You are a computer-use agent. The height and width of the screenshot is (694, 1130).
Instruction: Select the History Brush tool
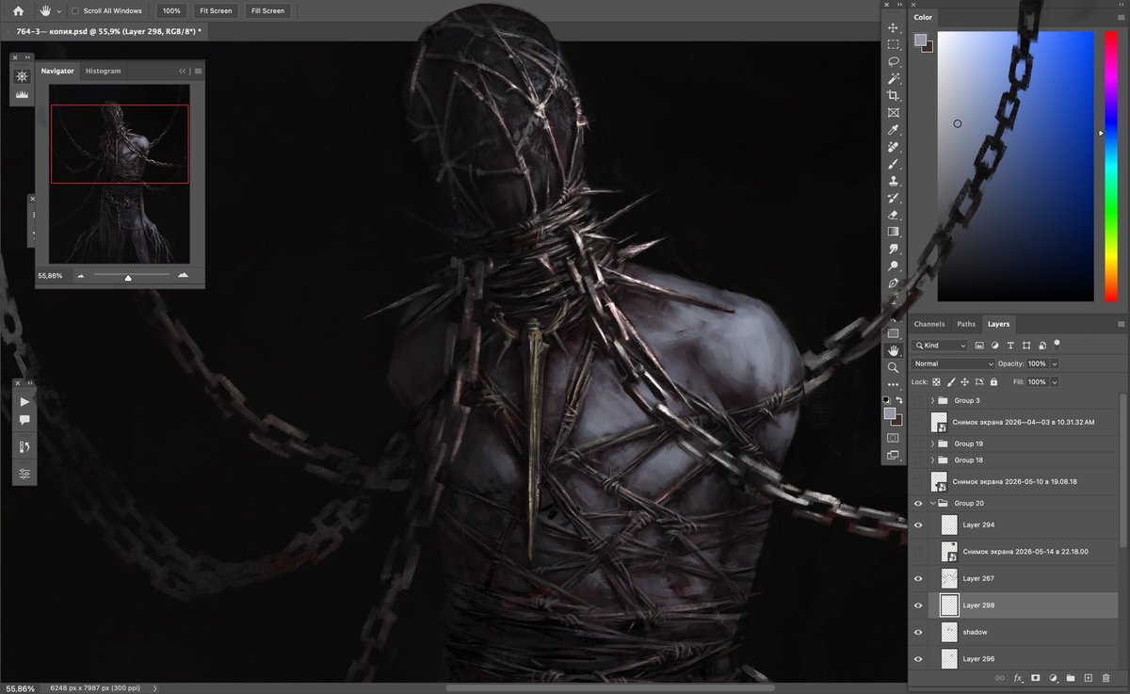(x=894, y=198)
